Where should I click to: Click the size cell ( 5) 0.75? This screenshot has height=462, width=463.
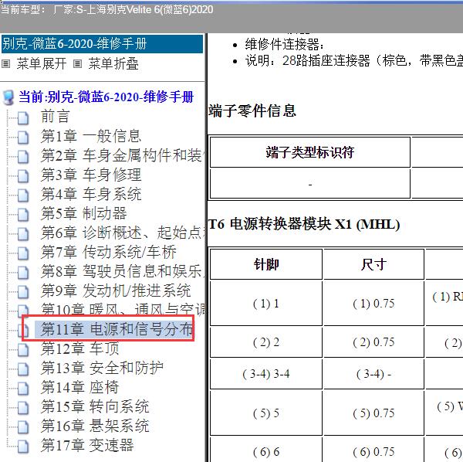coord(373,413)
